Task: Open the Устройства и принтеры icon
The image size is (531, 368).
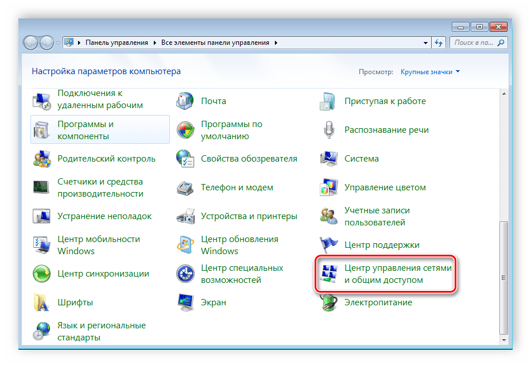Action: click(185, 216)
